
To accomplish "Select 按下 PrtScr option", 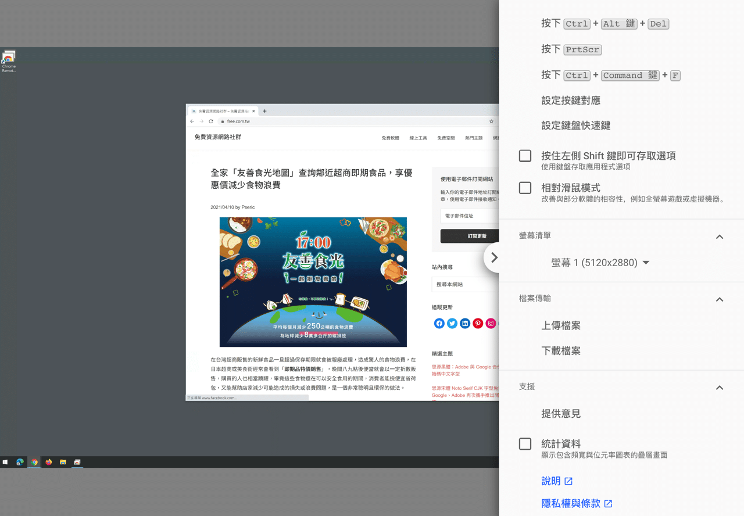I will click(x=571, y=49).
